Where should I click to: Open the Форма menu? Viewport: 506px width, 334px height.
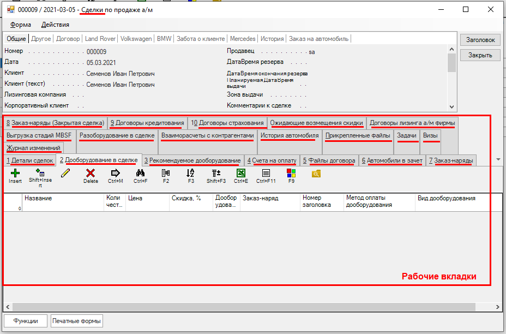21,25
